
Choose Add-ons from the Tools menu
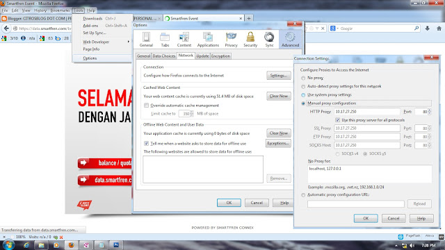[x=90, y=26]
